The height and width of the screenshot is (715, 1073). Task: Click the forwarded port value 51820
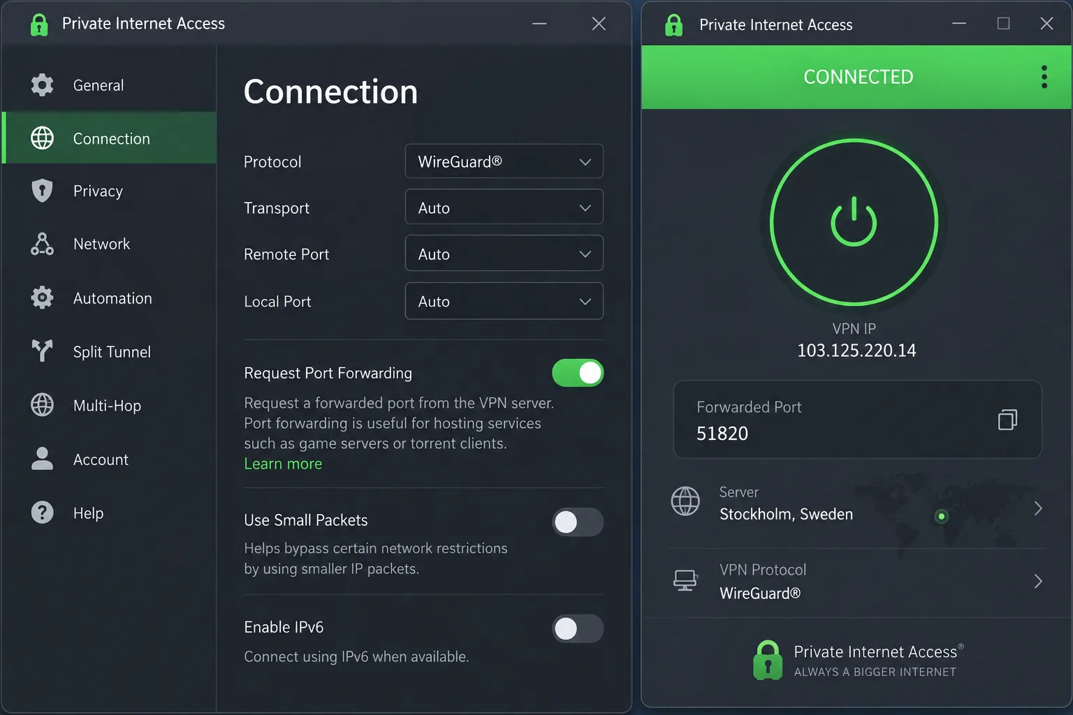coord(722,434)
